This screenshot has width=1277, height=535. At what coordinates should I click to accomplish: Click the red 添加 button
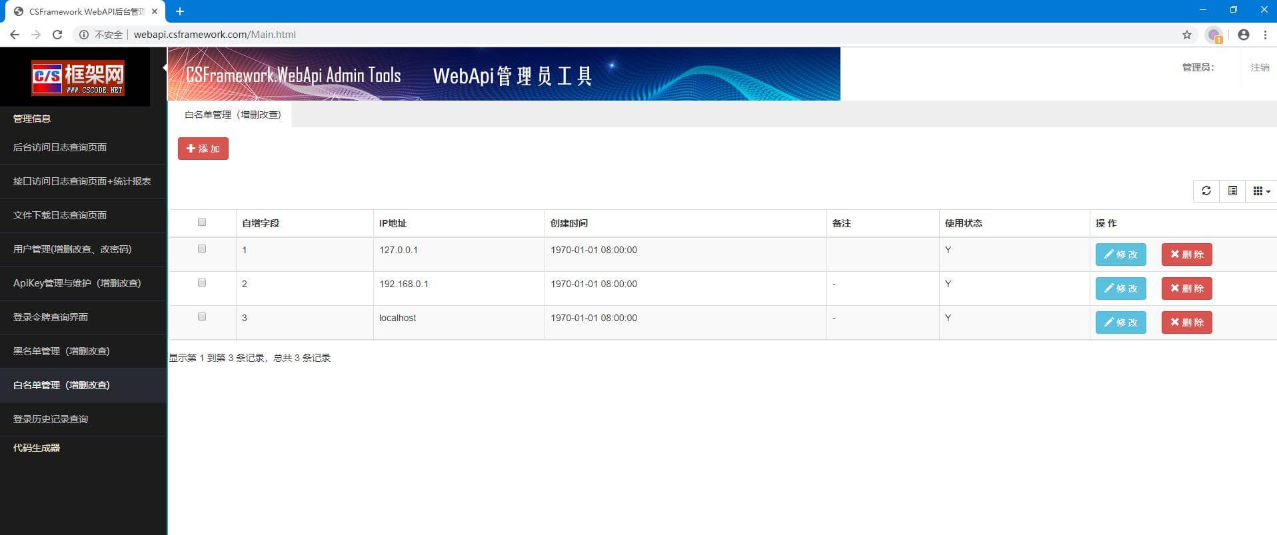pyautogui.click(x=203, y=149)
